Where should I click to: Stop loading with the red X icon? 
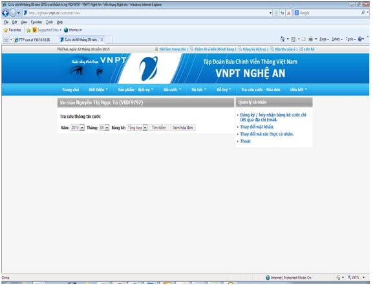pos(289,13)
